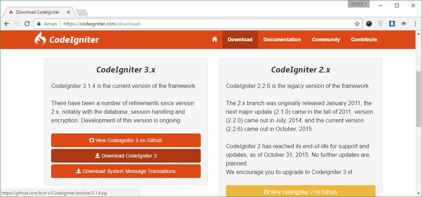This screenshot has height=197, width=422.
Task: Open the Community nav item
Action: pos(326,39)
